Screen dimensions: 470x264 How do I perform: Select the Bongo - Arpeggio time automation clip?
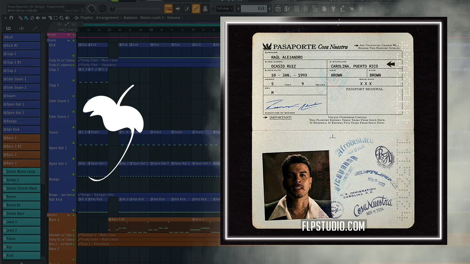tap(149, 195)
